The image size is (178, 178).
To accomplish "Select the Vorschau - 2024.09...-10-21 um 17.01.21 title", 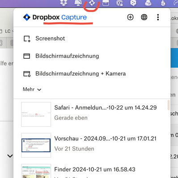I will tap(106, 138).
